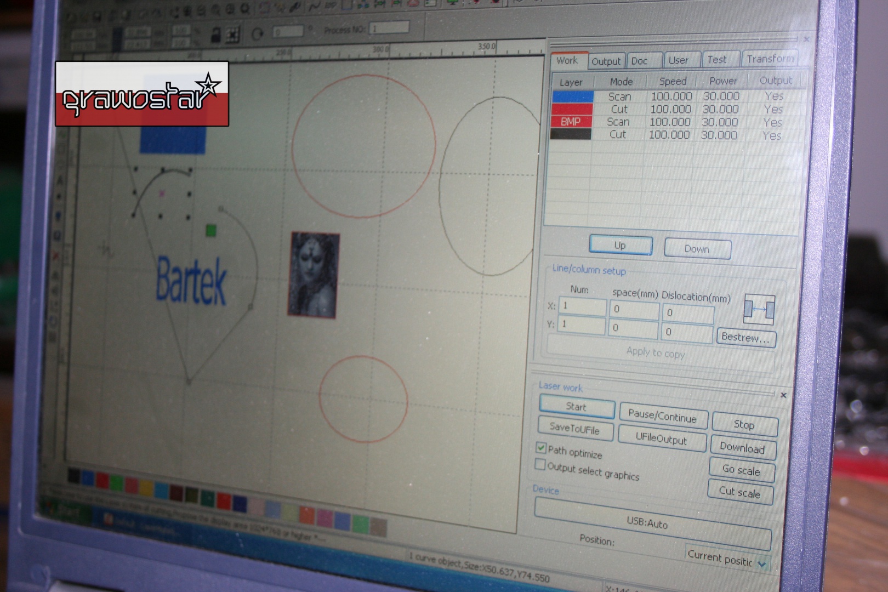Select the portrait bitmap on the canvas
The width and height of the screenshot is (888, 592).
[314, 275]
